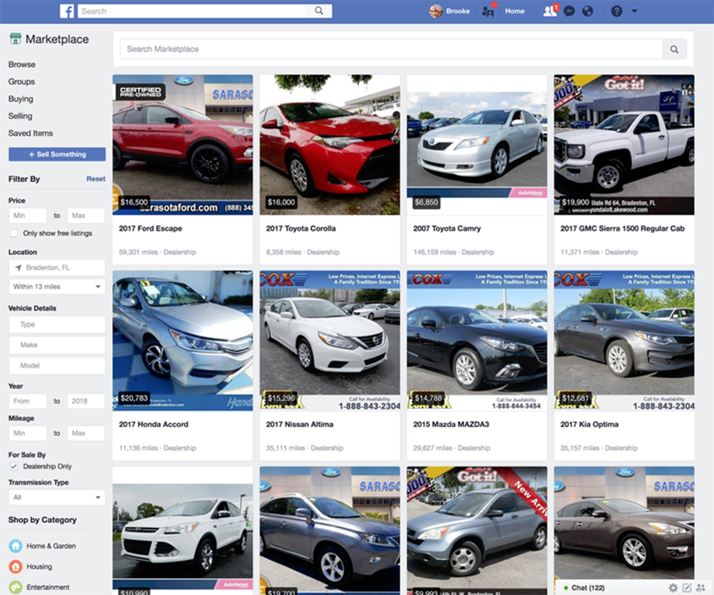This screenshot has height=595, width=714.
Task: Open the red 2017 Toyota Corolla photo
Action: click(330, 145)
